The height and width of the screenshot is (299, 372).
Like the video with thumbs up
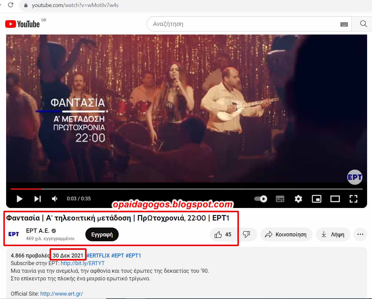[x=223, y=235]
